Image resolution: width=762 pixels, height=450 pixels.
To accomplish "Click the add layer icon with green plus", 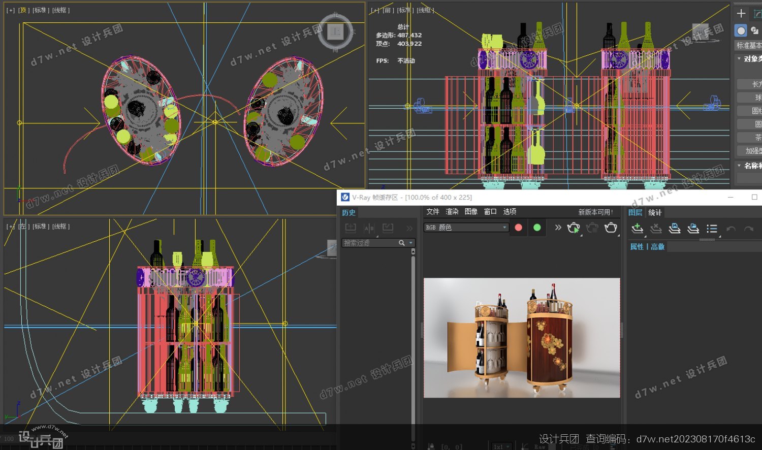I will click(638, 229).
